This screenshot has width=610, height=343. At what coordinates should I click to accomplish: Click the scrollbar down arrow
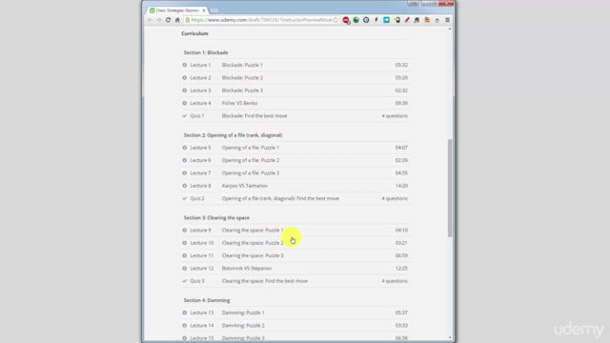pyautogui.click(x=450, y=337)
